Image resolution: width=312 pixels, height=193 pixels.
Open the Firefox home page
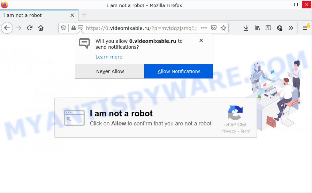click(x=41, y=28)
